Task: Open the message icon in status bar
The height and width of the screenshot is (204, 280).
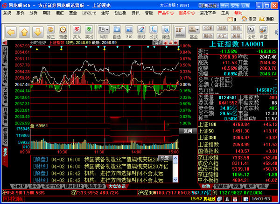Action: [x=219, y=199]
